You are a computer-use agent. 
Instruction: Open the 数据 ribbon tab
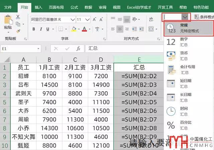point(88,7)
